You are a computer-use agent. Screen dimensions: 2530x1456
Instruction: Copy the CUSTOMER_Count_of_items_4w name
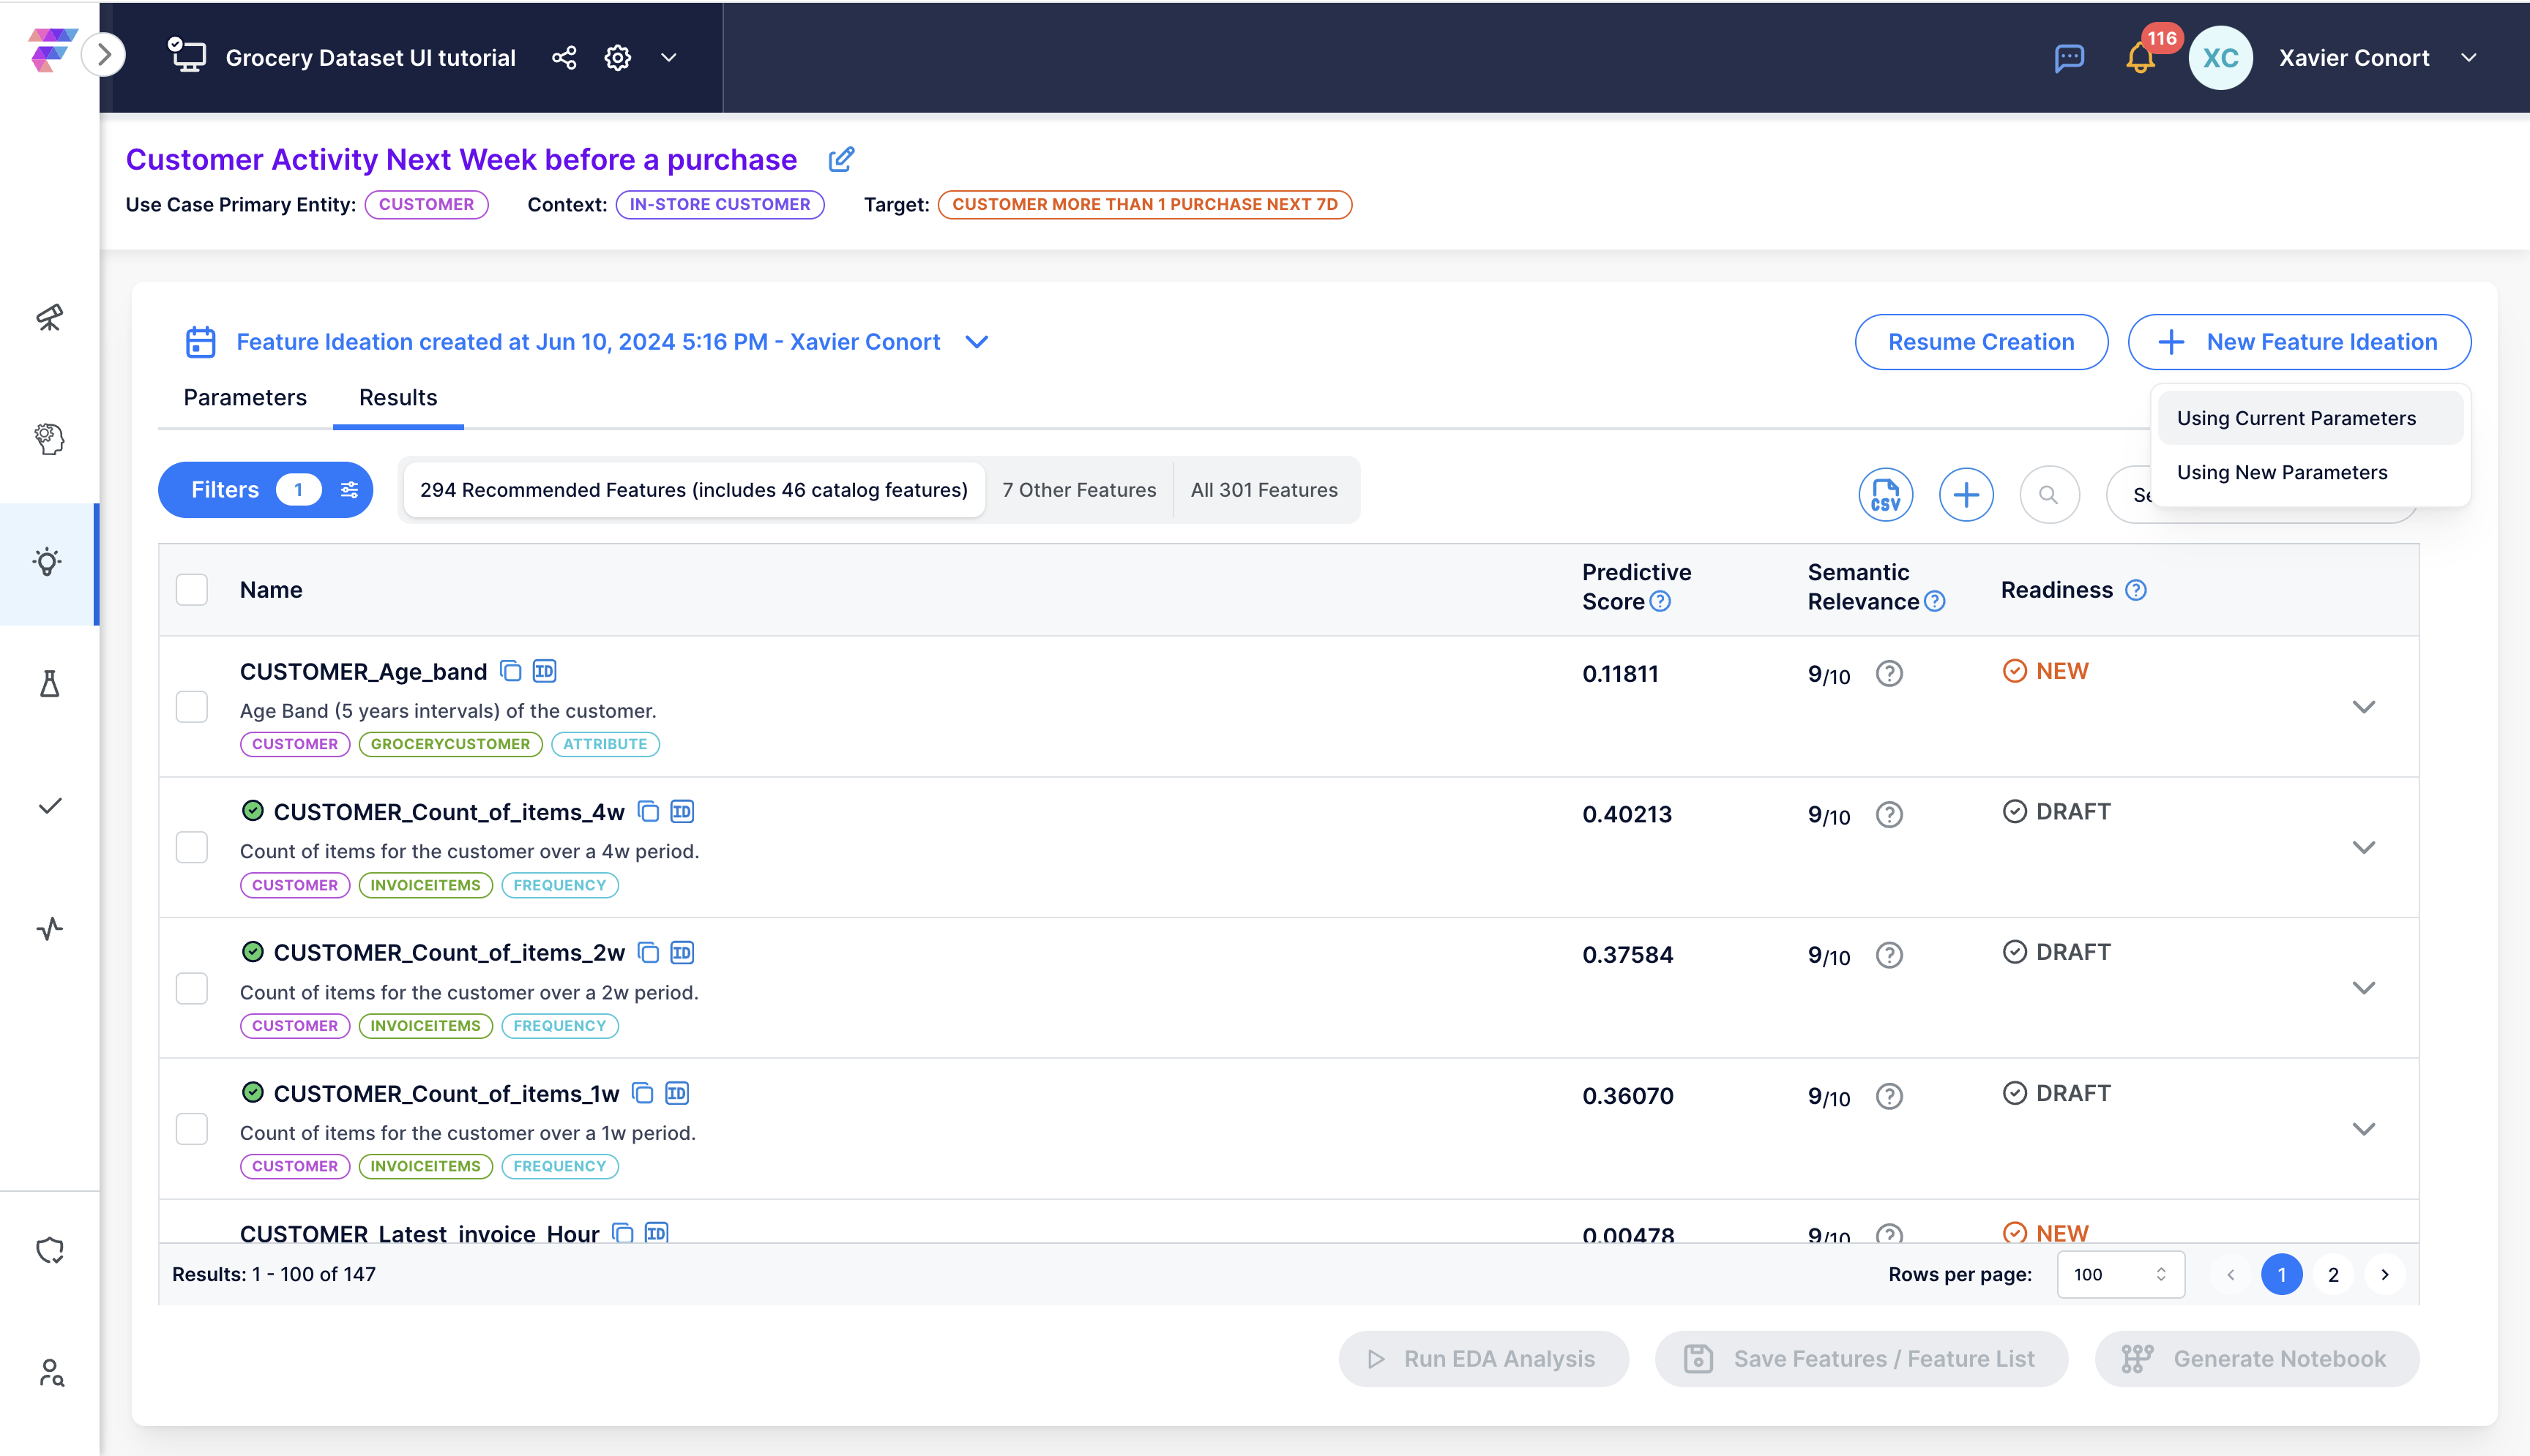pyautogui.click(x=649, y=812)
